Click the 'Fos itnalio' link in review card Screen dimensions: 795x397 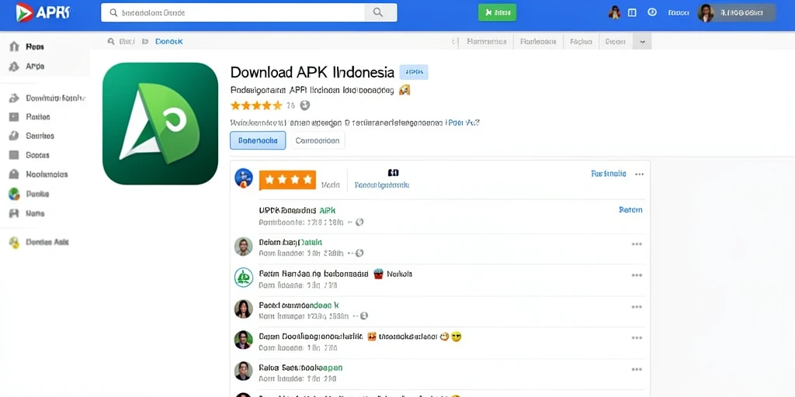click(609, 174)
